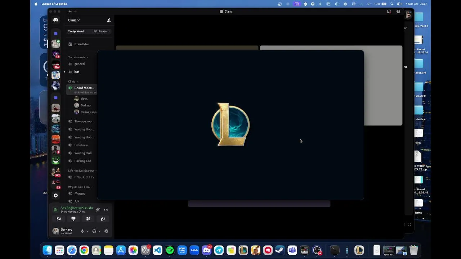Turn on camera in voice panel
The height and width of the screenshot is (259, 461).
tap(59, 219)
